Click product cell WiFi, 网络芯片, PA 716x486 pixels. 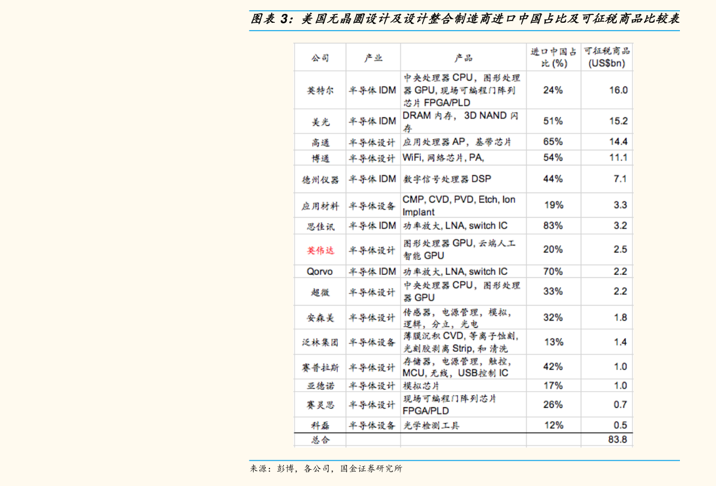443,158
